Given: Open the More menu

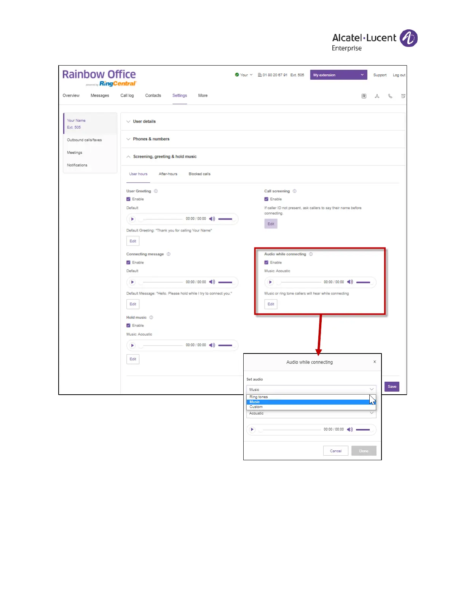Looking at the screenshot, I should point(203,96).
